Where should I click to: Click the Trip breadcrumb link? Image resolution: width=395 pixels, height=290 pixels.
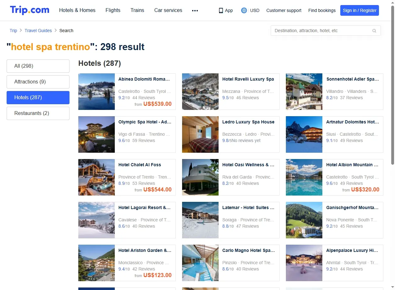click(x=13, y=31)
